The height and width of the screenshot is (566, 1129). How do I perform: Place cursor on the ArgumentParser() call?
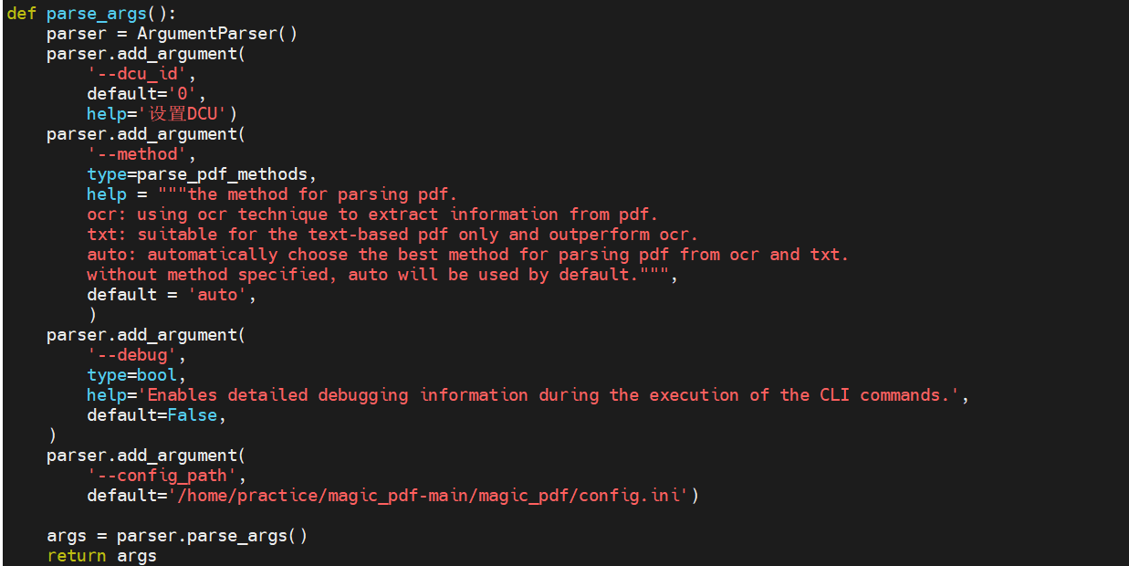tap(217, 34)
